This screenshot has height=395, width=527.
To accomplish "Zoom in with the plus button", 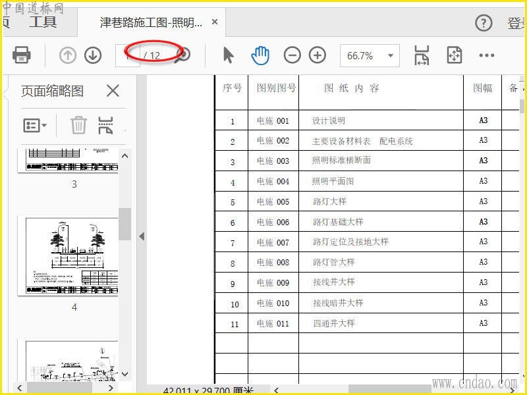I will pos(318,55).
